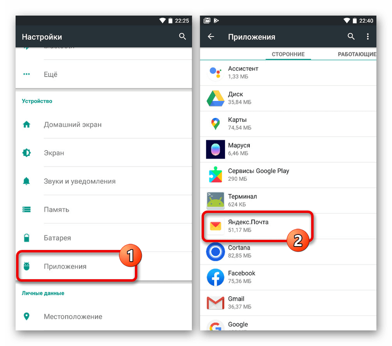The width and height of the screenshot is (392, 346).
Task: Tap the back arrow in Приложения header
Action: [x=211, y=37]
